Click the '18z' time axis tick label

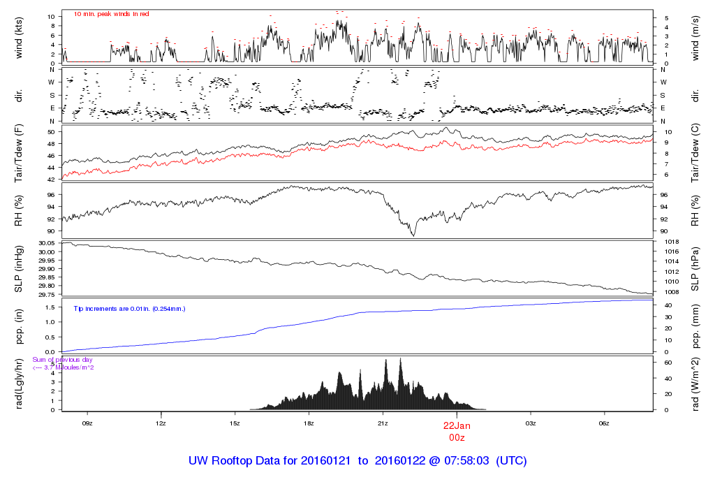pos(309,423)
